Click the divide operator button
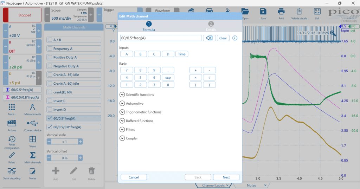360x189 pixels. click(209, 78)
